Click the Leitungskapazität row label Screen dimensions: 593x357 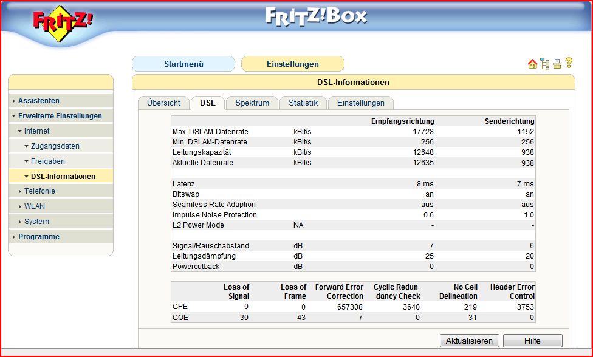[x=202, y=152]
